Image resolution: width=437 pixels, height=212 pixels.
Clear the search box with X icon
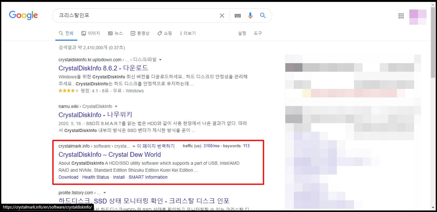(222, 16)
